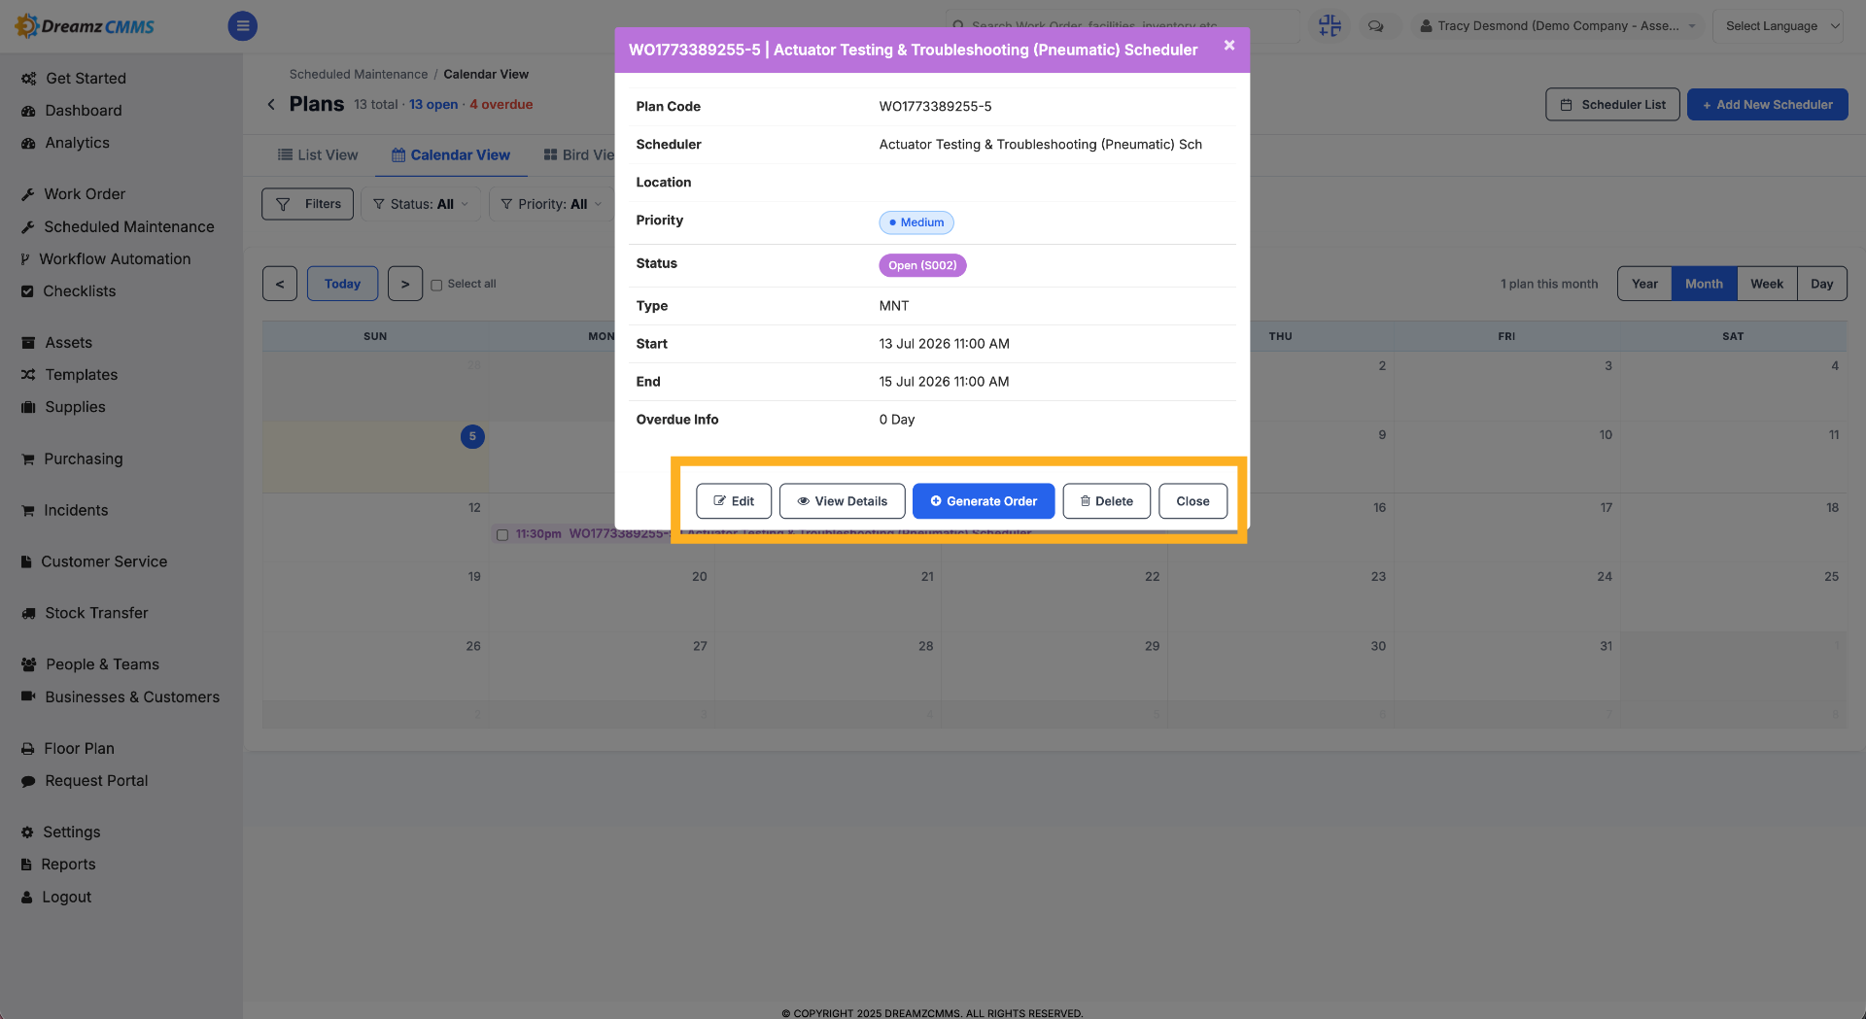
Task: Click View Details button
Action: tap(843, 501)
